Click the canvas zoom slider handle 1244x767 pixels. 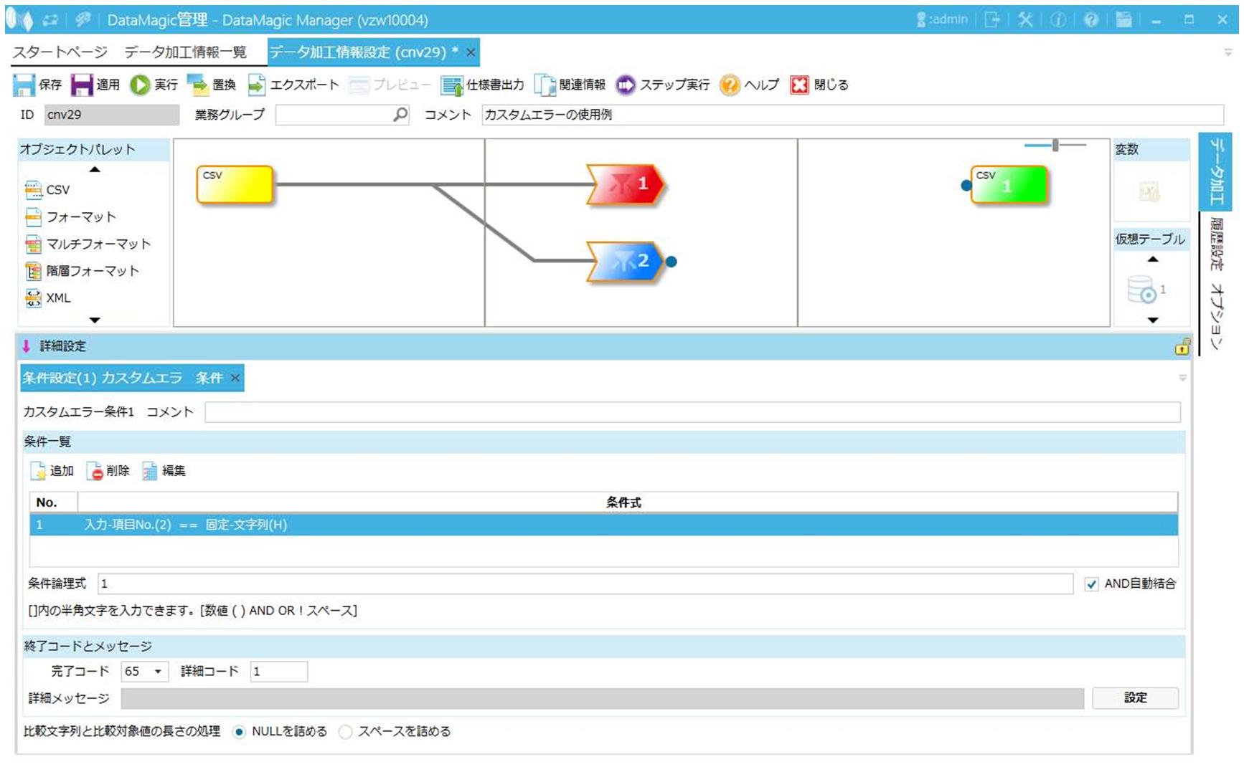click(1055, 146)
